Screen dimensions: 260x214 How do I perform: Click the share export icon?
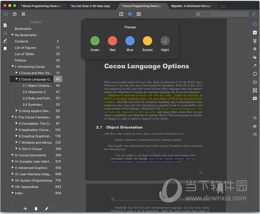pos(15,14)
